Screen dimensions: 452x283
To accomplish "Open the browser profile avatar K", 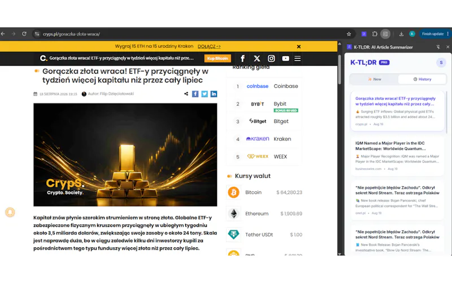I will [412, 34].
